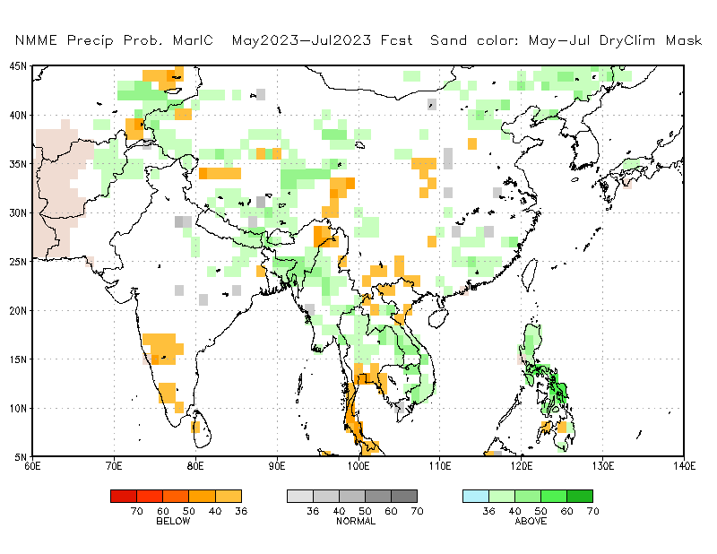Click the 'NMME Precip Prob. MarIC' title text
The height and width of the screenshot is (554, 717).
click(115, 40)
